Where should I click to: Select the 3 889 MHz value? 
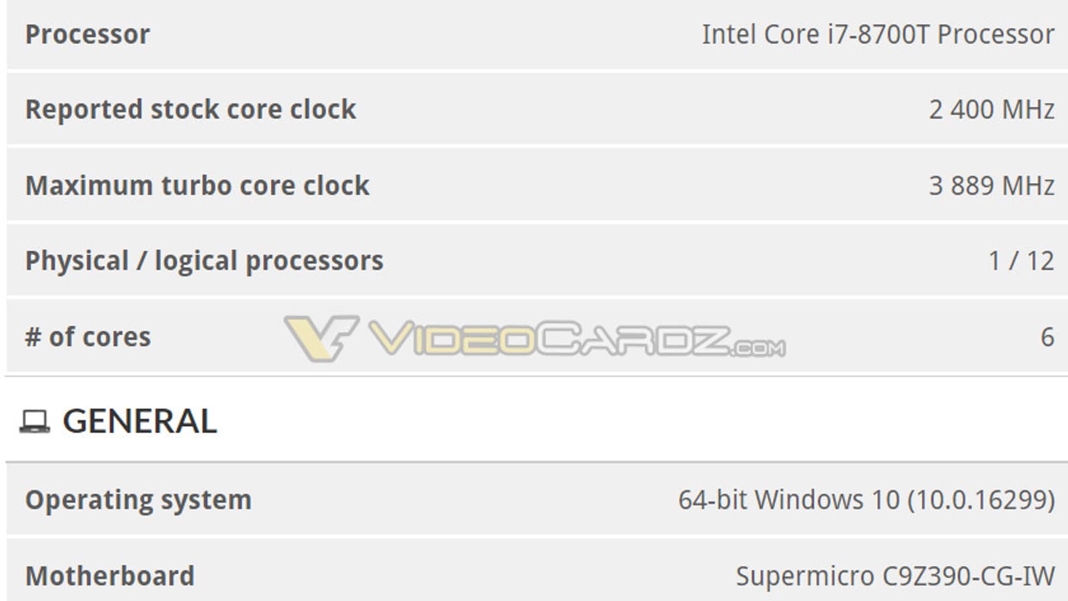(991, 186)
